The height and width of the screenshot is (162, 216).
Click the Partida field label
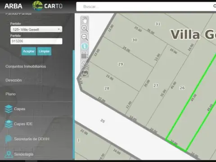(x=15, y=36)
